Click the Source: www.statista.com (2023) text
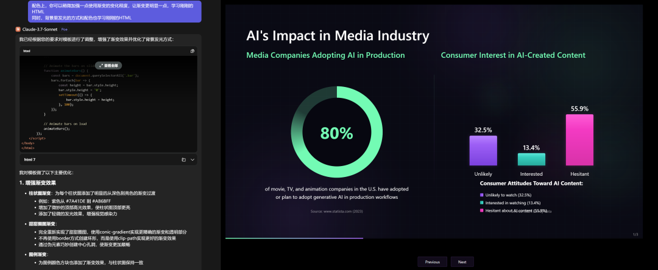Screen dimensions: 658x270 336,212
